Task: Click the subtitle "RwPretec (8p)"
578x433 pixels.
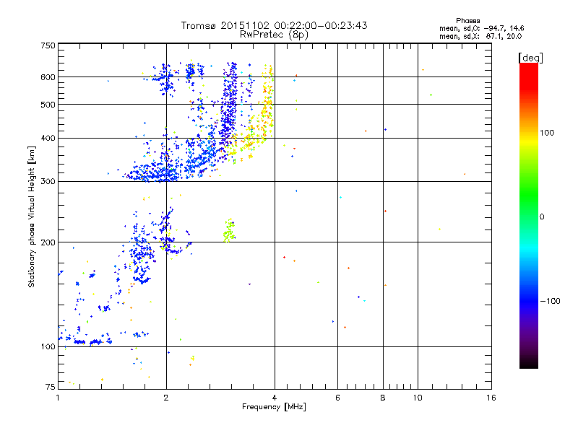Action: click(274, 35)
